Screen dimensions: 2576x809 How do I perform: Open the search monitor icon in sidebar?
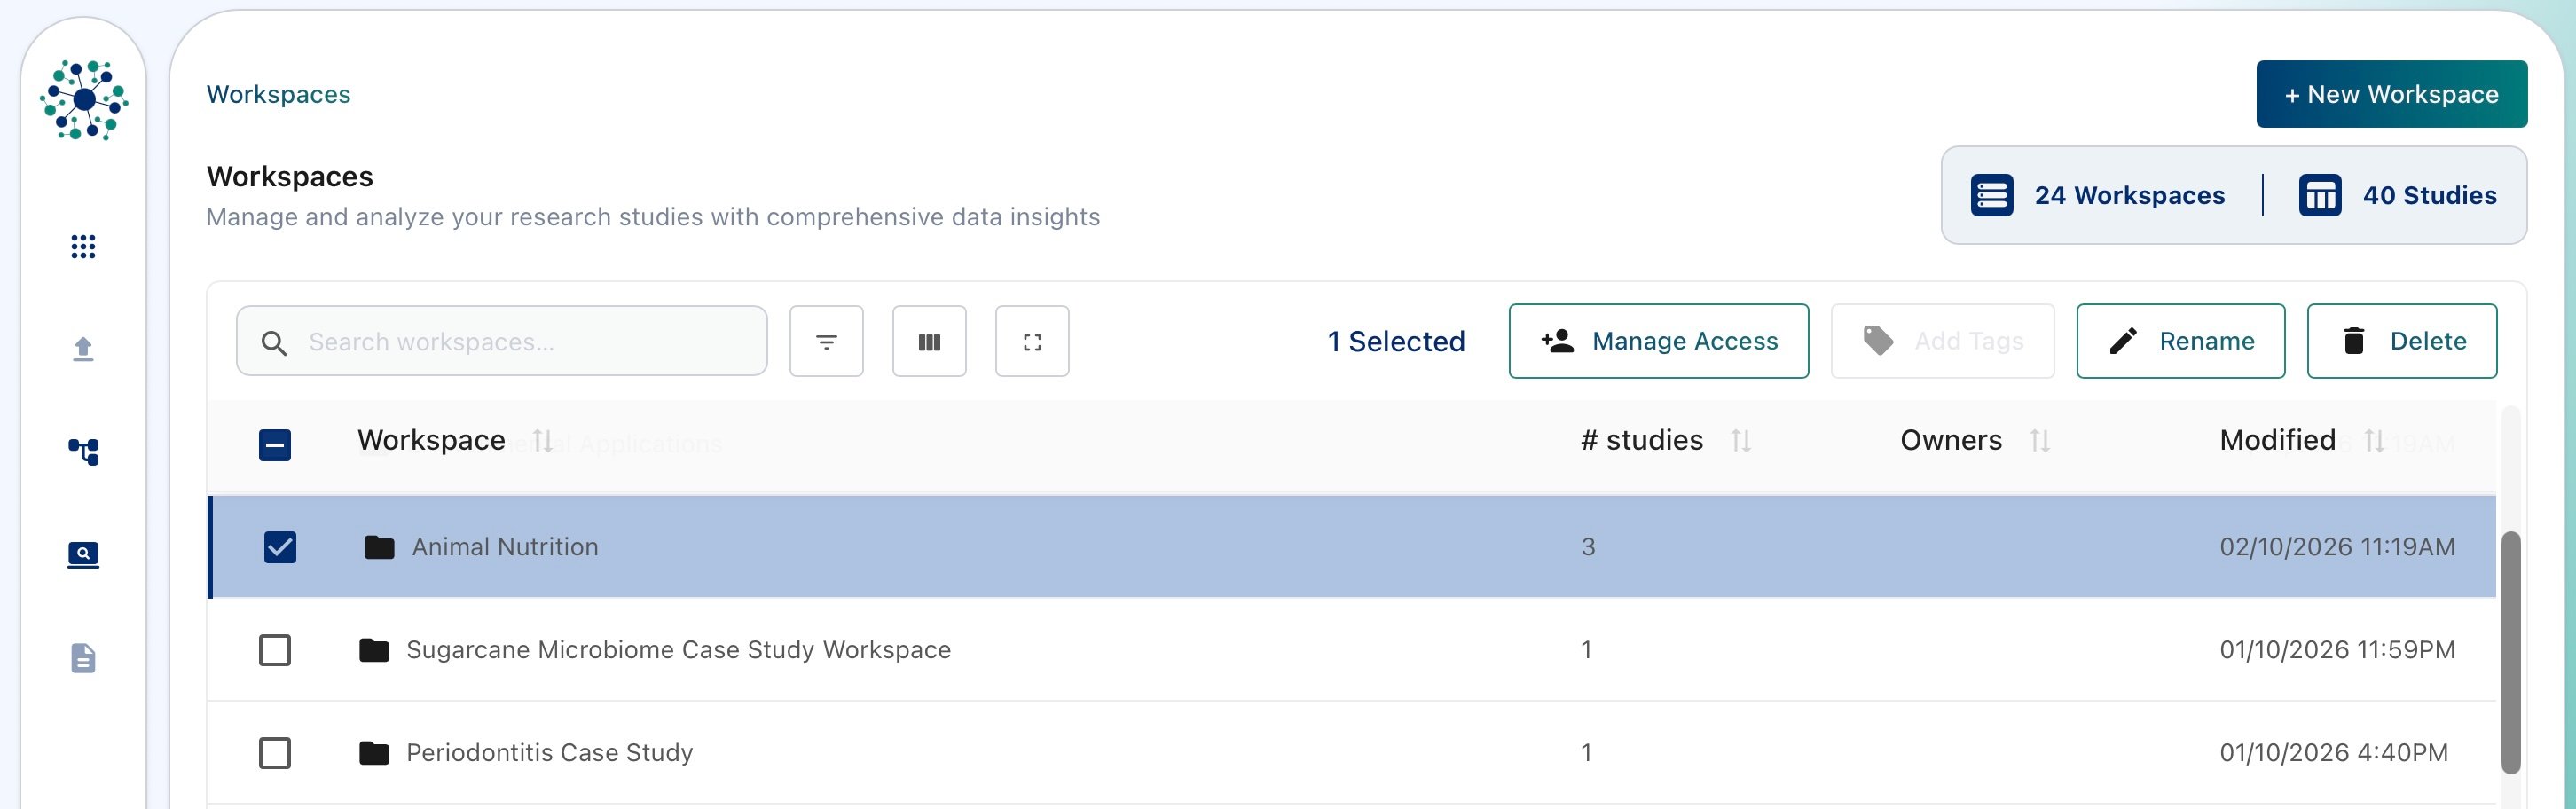coord(83,555)
